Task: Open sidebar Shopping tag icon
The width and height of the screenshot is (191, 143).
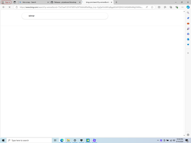Action: coord(188,18)
